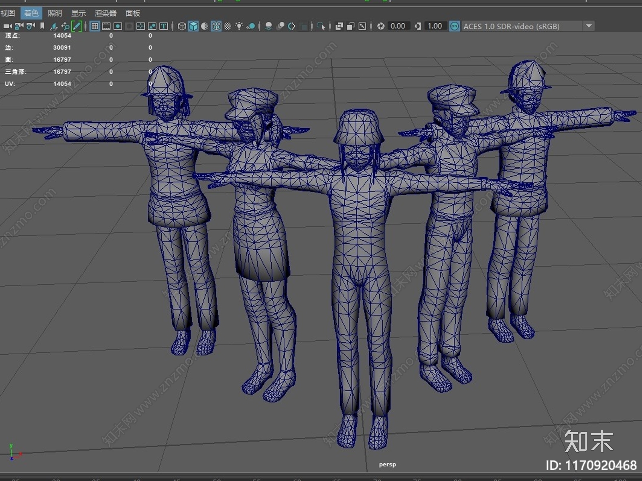The image size is (642, 481).
Task: Click the 面 face count 16797
Action: click(62, 60)
